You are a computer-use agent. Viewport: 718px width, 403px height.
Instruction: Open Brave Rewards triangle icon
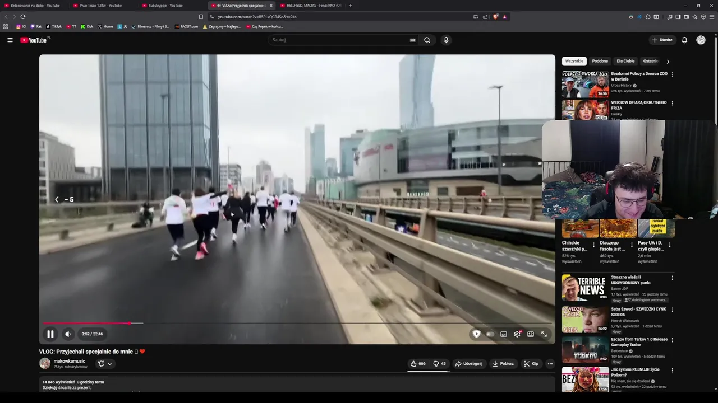click(x=504, y=17)
